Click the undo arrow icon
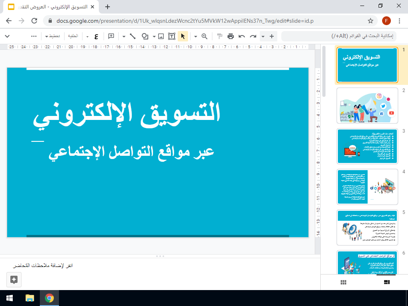Viewport: 408px width, 306px height. [x=242, y=36]
